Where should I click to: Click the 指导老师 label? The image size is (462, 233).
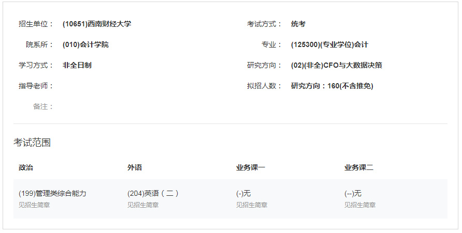pyautogui.click(x=36, y=86)
